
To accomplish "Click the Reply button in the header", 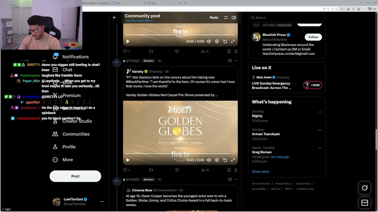I will point(214,18).
